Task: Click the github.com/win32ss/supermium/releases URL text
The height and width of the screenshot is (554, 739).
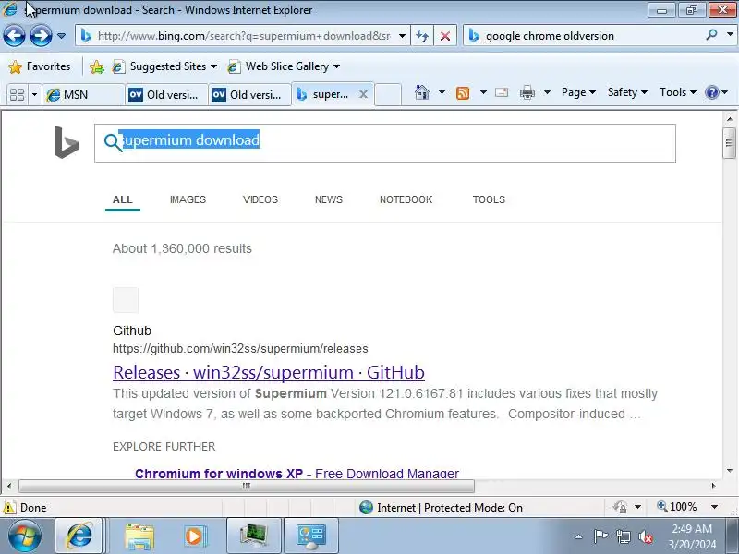Action: tap(240, 349)
